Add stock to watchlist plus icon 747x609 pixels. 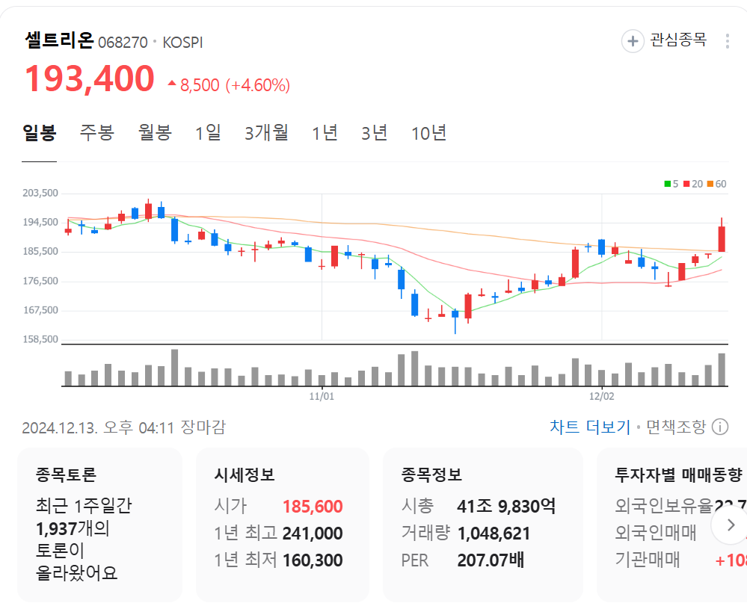coord(633,41)
